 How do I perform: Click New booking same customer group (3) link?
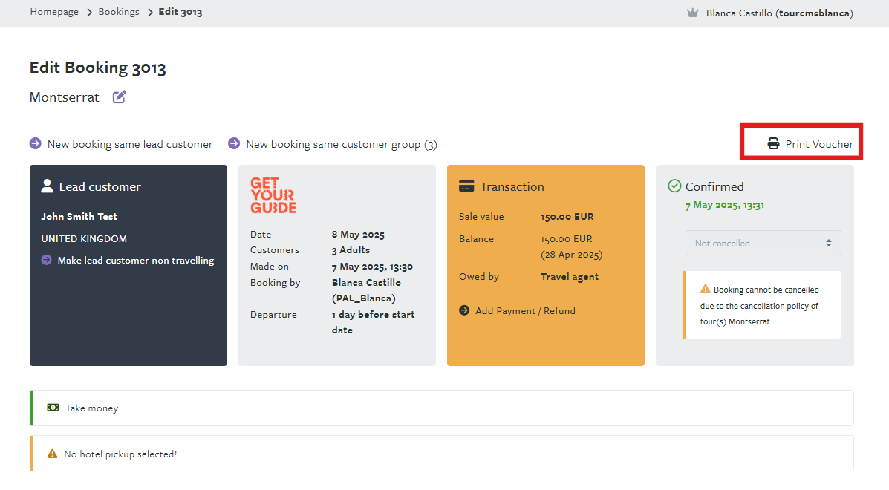point(342,144)
